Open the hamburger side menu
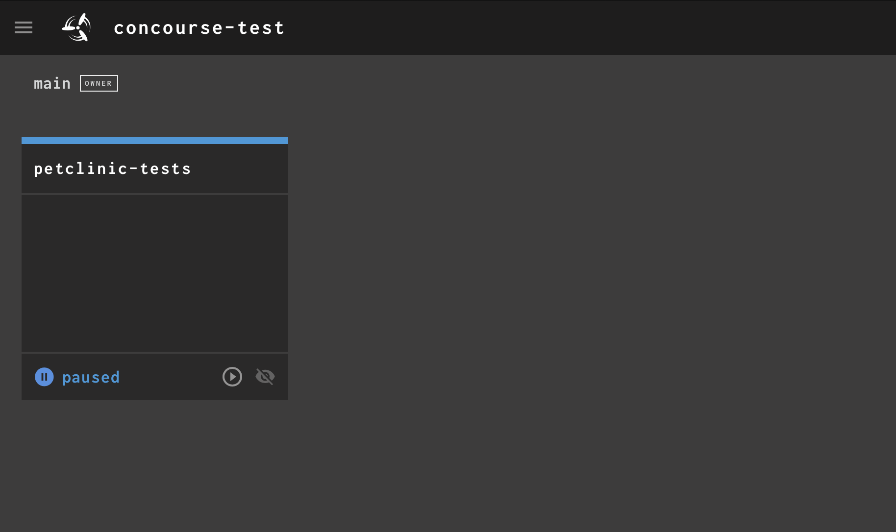 (x=24, y=27)
